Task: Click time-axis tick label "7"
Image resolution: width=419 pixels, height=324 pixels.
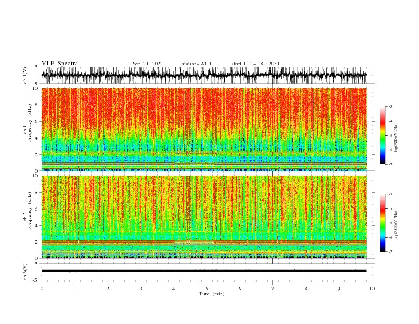Action: pyautogui.click(x=273, y=289)
